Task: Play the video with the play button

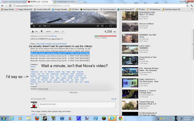Action: [x=34, y=26]
